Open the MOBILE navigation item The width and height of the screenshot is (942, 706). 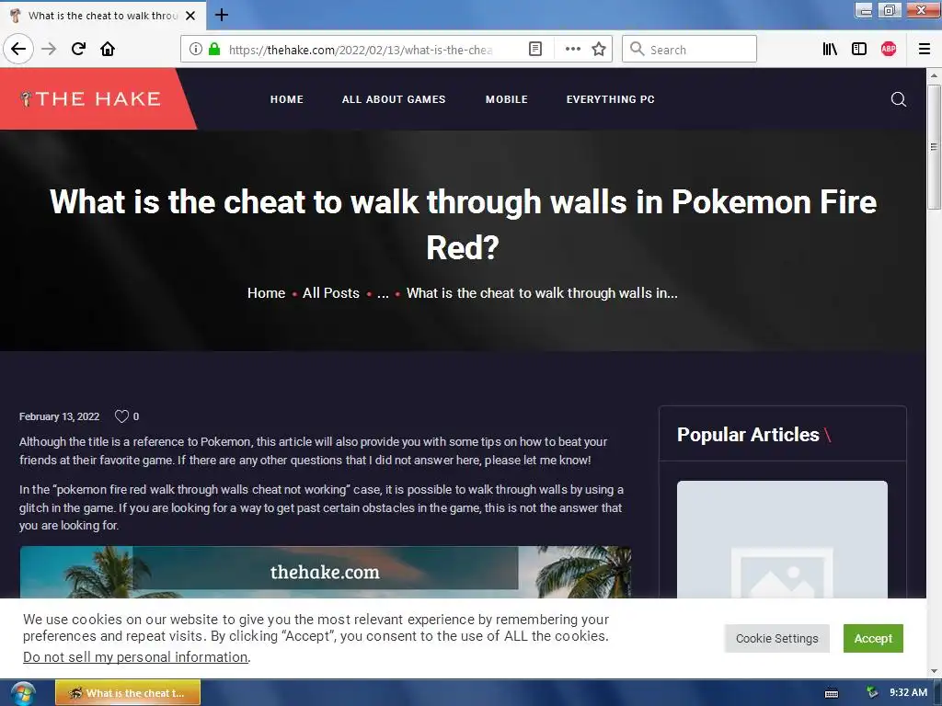pyautogui.click(x=507, y=99)
